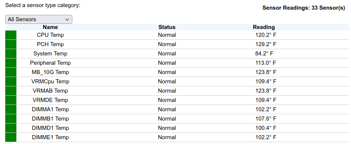Select the VRMCpu Temp sensor name
This screenshot has height=144, width=351.
click(x=50, y=81)
